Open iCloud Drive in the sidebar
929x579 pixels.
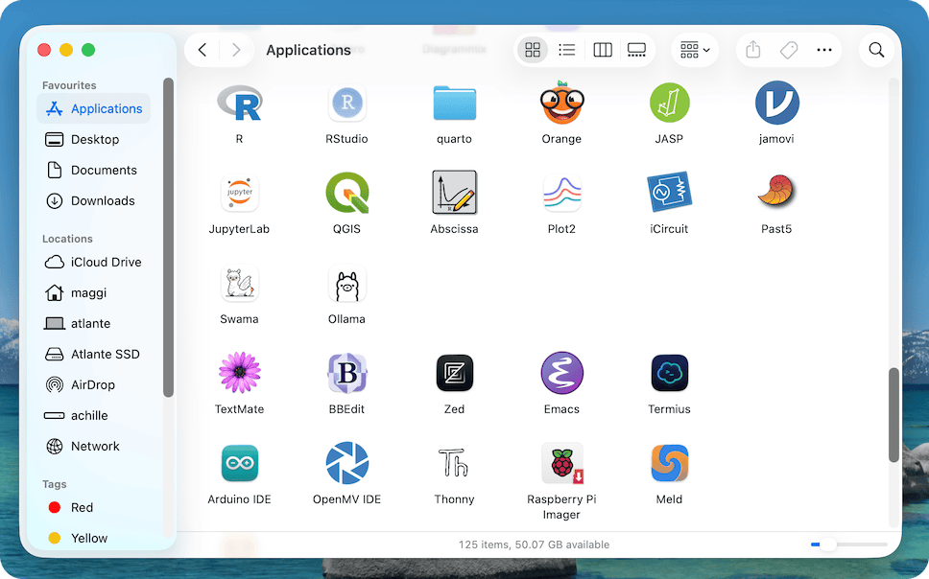[106, 262]
